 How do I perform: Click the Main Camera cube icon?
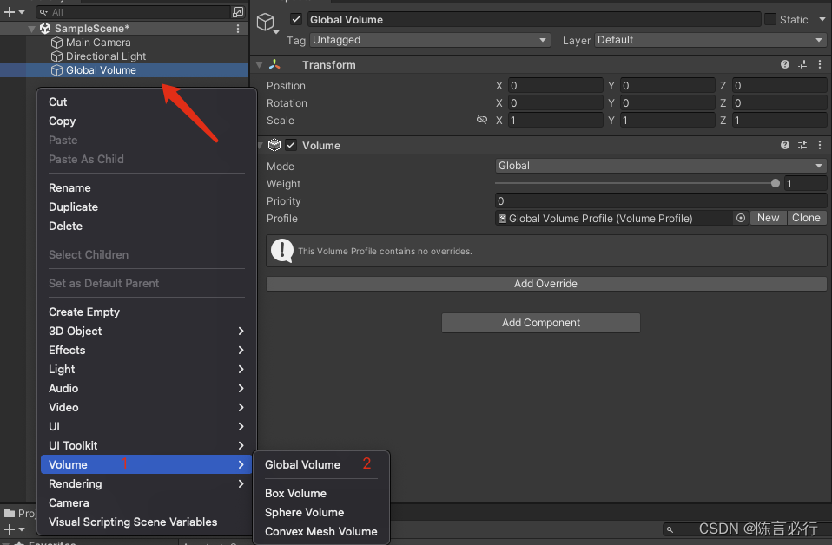click(57, 43)
